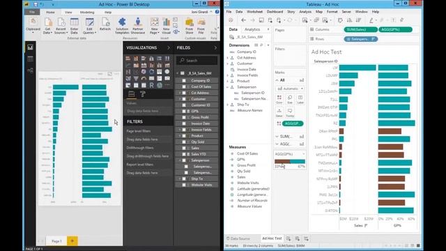This screenshot has height=251, width=446.
Task: Click the AGG(GP%) pill on Columns
Action: [x=395, y=29]
